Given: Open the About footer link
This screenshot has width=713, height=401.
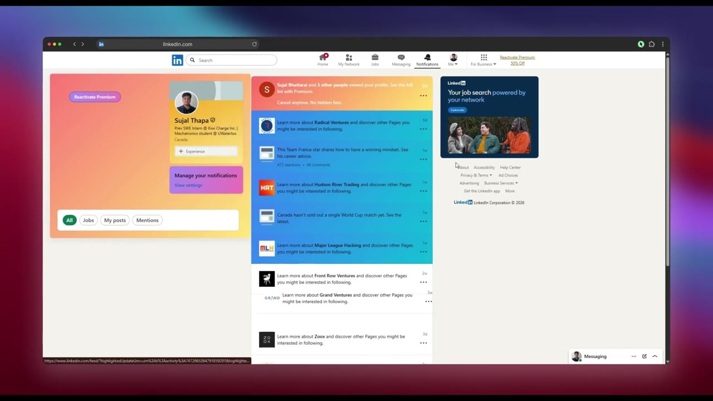Looking at the screenshot, I should click(x=463, y=168).
